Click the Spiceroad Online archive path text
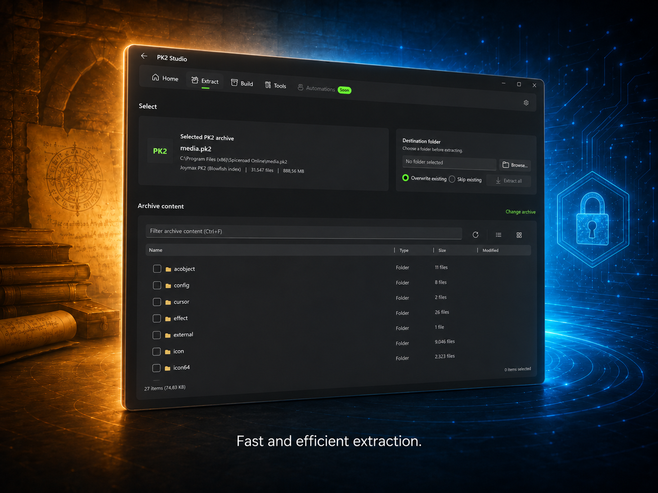This screenshot has height=493, width=658. coord(234,160)
